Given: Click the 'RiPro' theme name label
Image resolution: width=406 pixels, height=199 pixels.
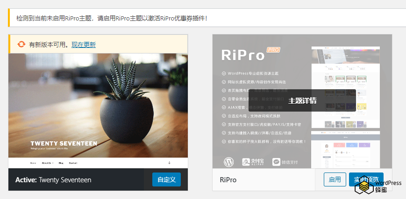Looking at the screenshot, I should pos(228,179).
